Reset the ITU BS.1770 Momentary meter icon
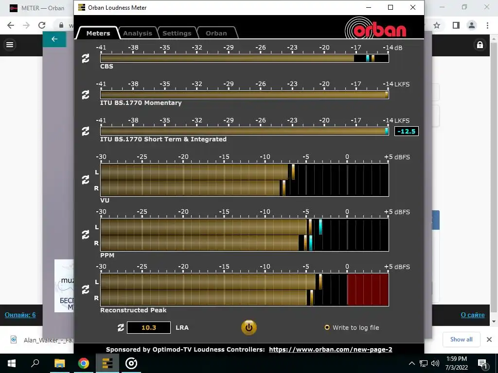 coord(86,95)
